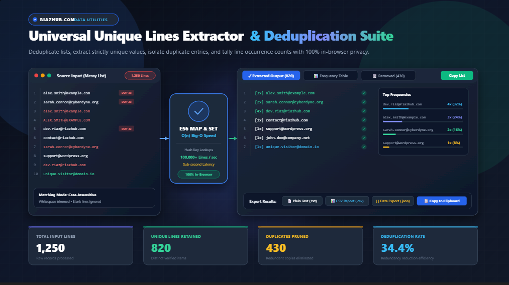
Task: Click the green Copy List button
Action: (457, 76)
